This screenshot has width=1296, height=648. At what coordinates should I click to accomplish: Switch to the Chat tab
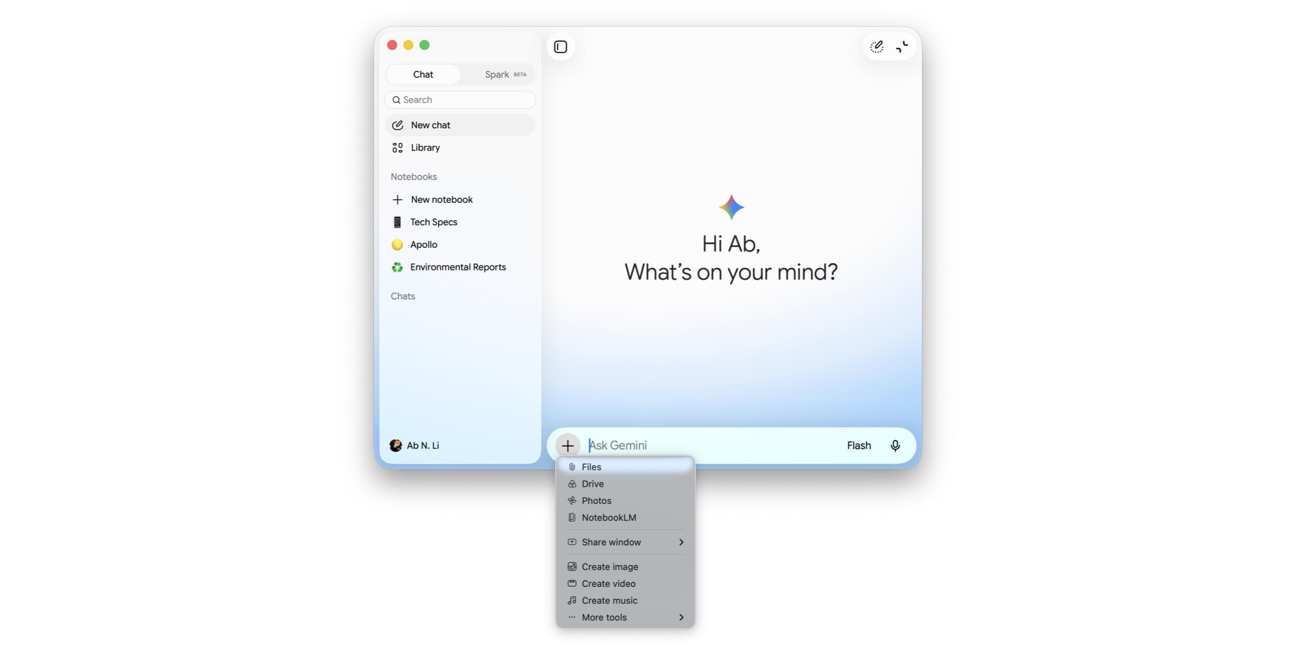[423, 75]
